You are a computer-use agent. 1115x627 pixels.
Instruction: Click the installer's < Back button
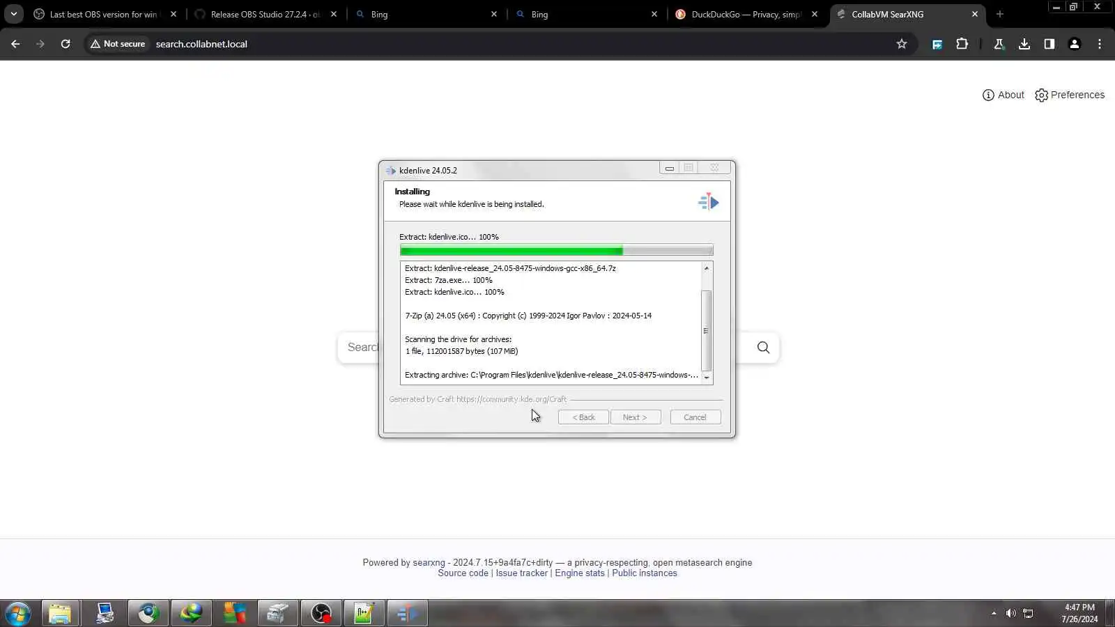pos(583,417)
